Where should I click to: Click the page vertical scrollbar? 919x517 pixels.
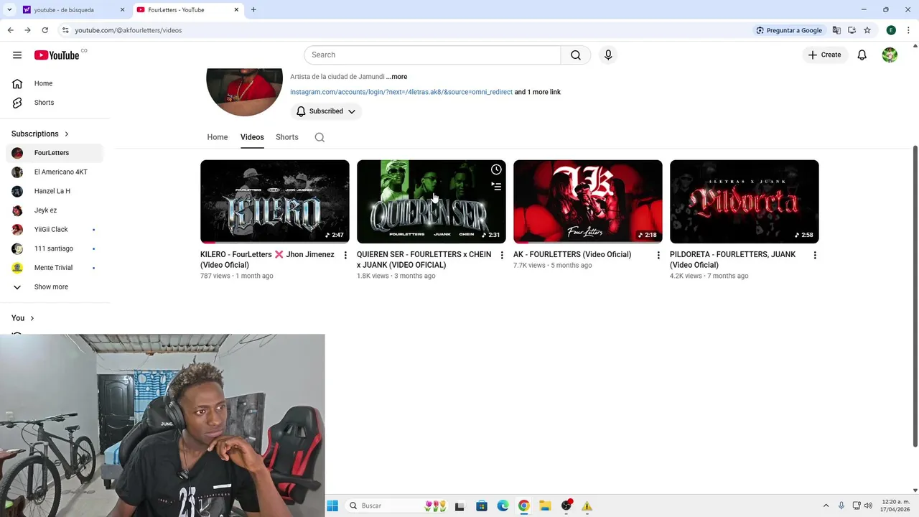tap(915, 296)
